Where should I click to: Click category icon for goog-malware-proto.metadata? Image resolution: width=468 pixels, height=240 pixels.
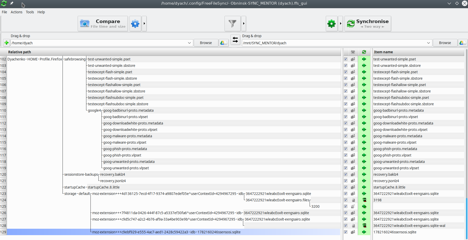coord(353,136)
